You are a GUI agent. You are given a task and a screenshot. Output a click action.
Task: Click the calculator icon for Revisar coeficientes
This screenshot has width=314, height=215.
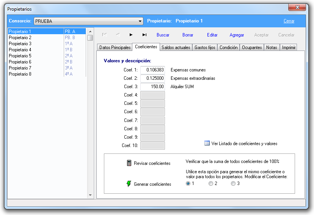tap(129, 163)
